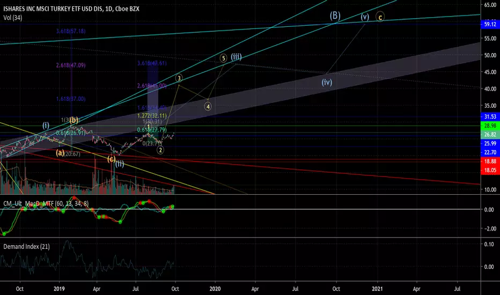Select the circled 5 wave label

(224, 58)
